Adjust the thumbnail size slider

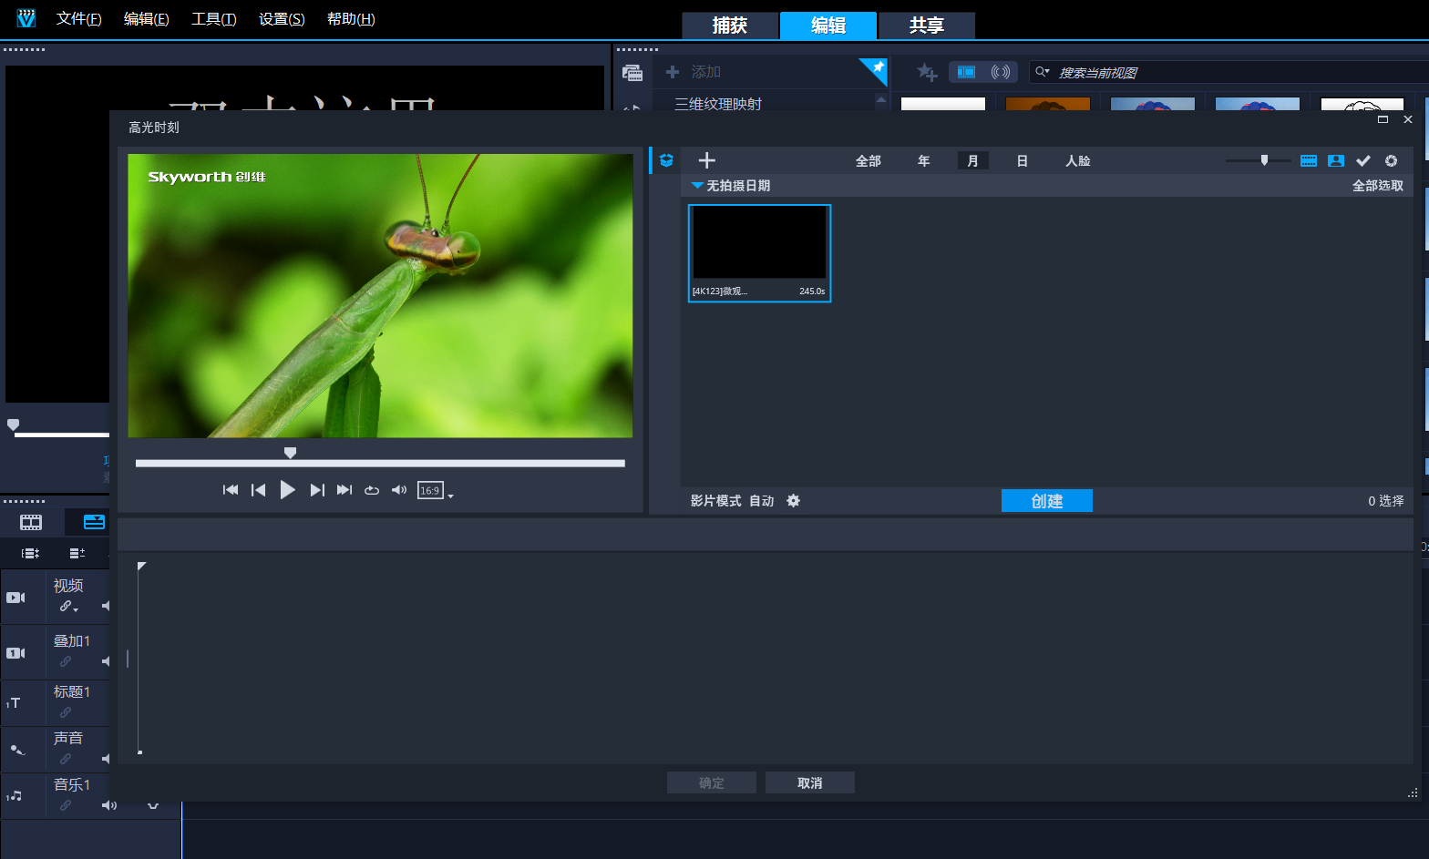click(1264, 160)
